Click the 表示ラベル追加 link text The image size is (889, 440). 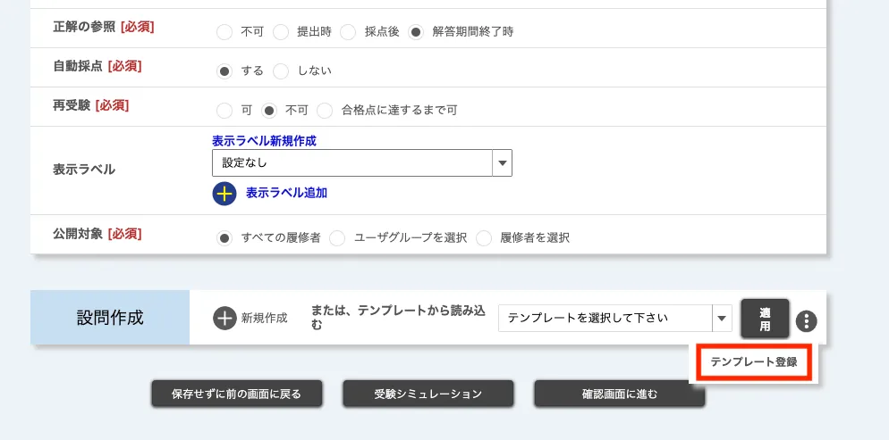click(286, 193)
